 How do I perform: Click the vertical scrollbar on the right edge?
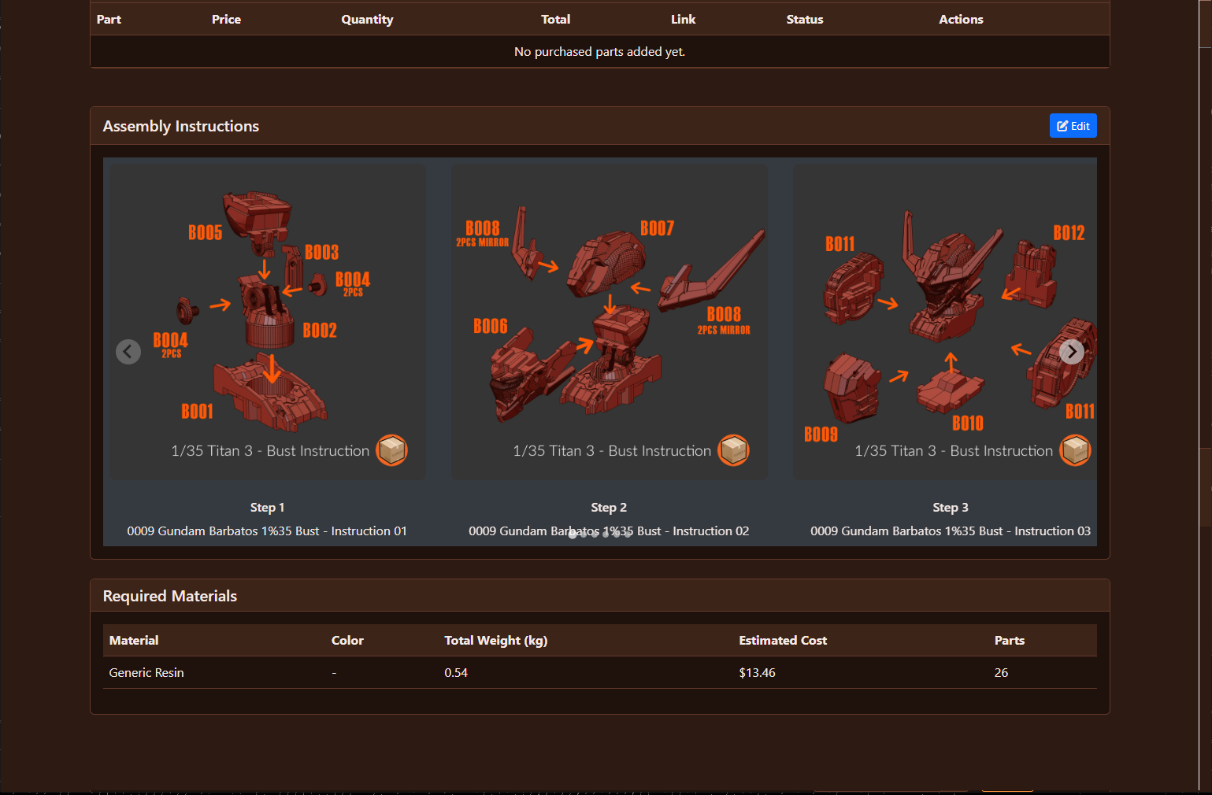point(1207,394)
